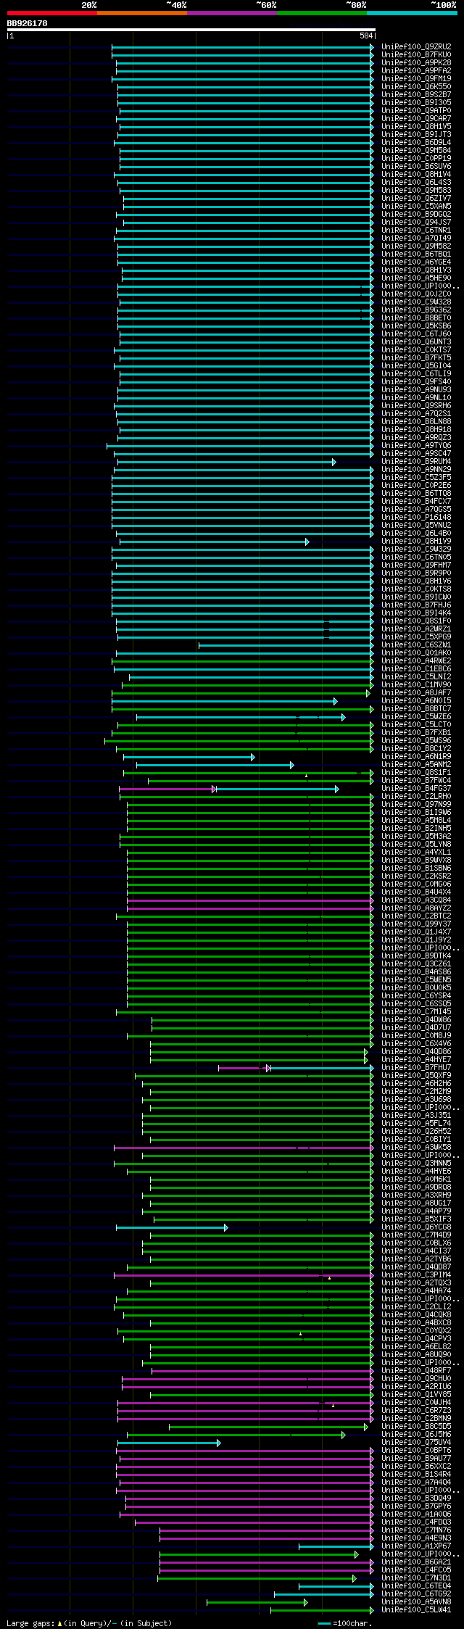Open UniRef100_Q8H1V5 entry
Screen dimensions: 464x1629
416,126
